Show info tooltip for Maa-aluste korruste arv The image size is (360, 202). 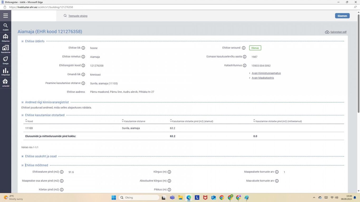coord(277,181)
